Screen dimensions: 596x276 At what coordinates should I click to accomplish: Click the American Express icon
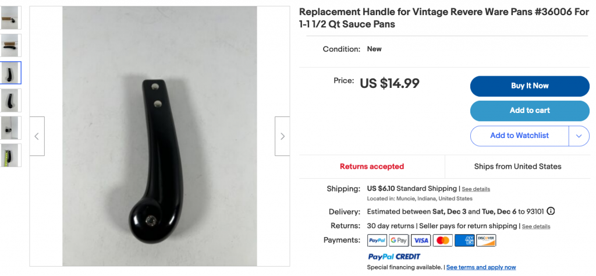coord(464,240)
